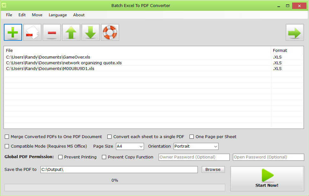Open the Orientation Portrait dropdown
Image resolution: width=309 pixels, height=196 pixels.
(x=196, y=146)
